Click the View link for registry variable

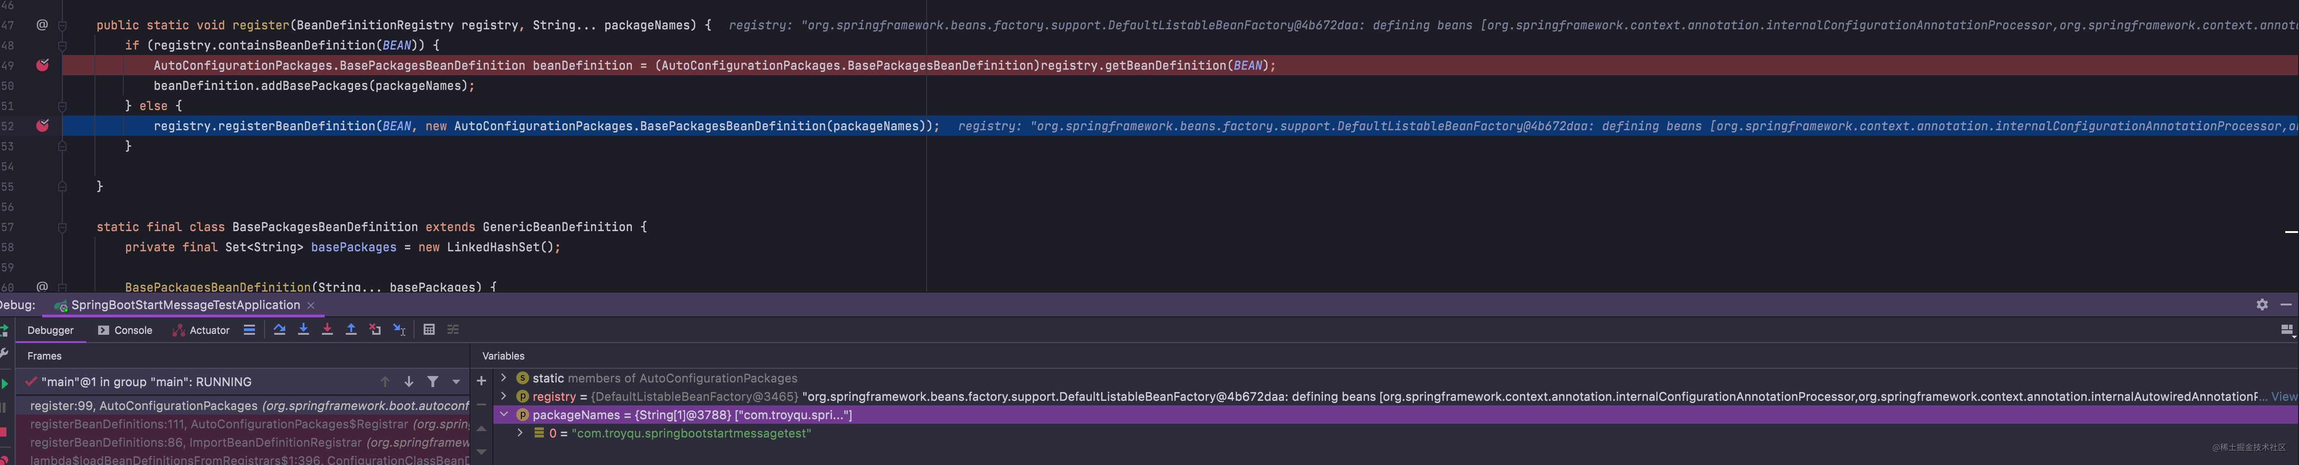pos(2288,396)
